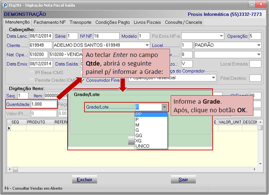The image size is (269, 195).
Task: Click the Filial Destino field
Action: point(255,78)
